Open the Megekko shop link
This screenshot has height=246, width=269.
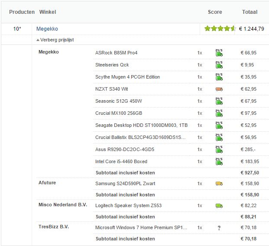pyautogui.click(x=47, y=29)
